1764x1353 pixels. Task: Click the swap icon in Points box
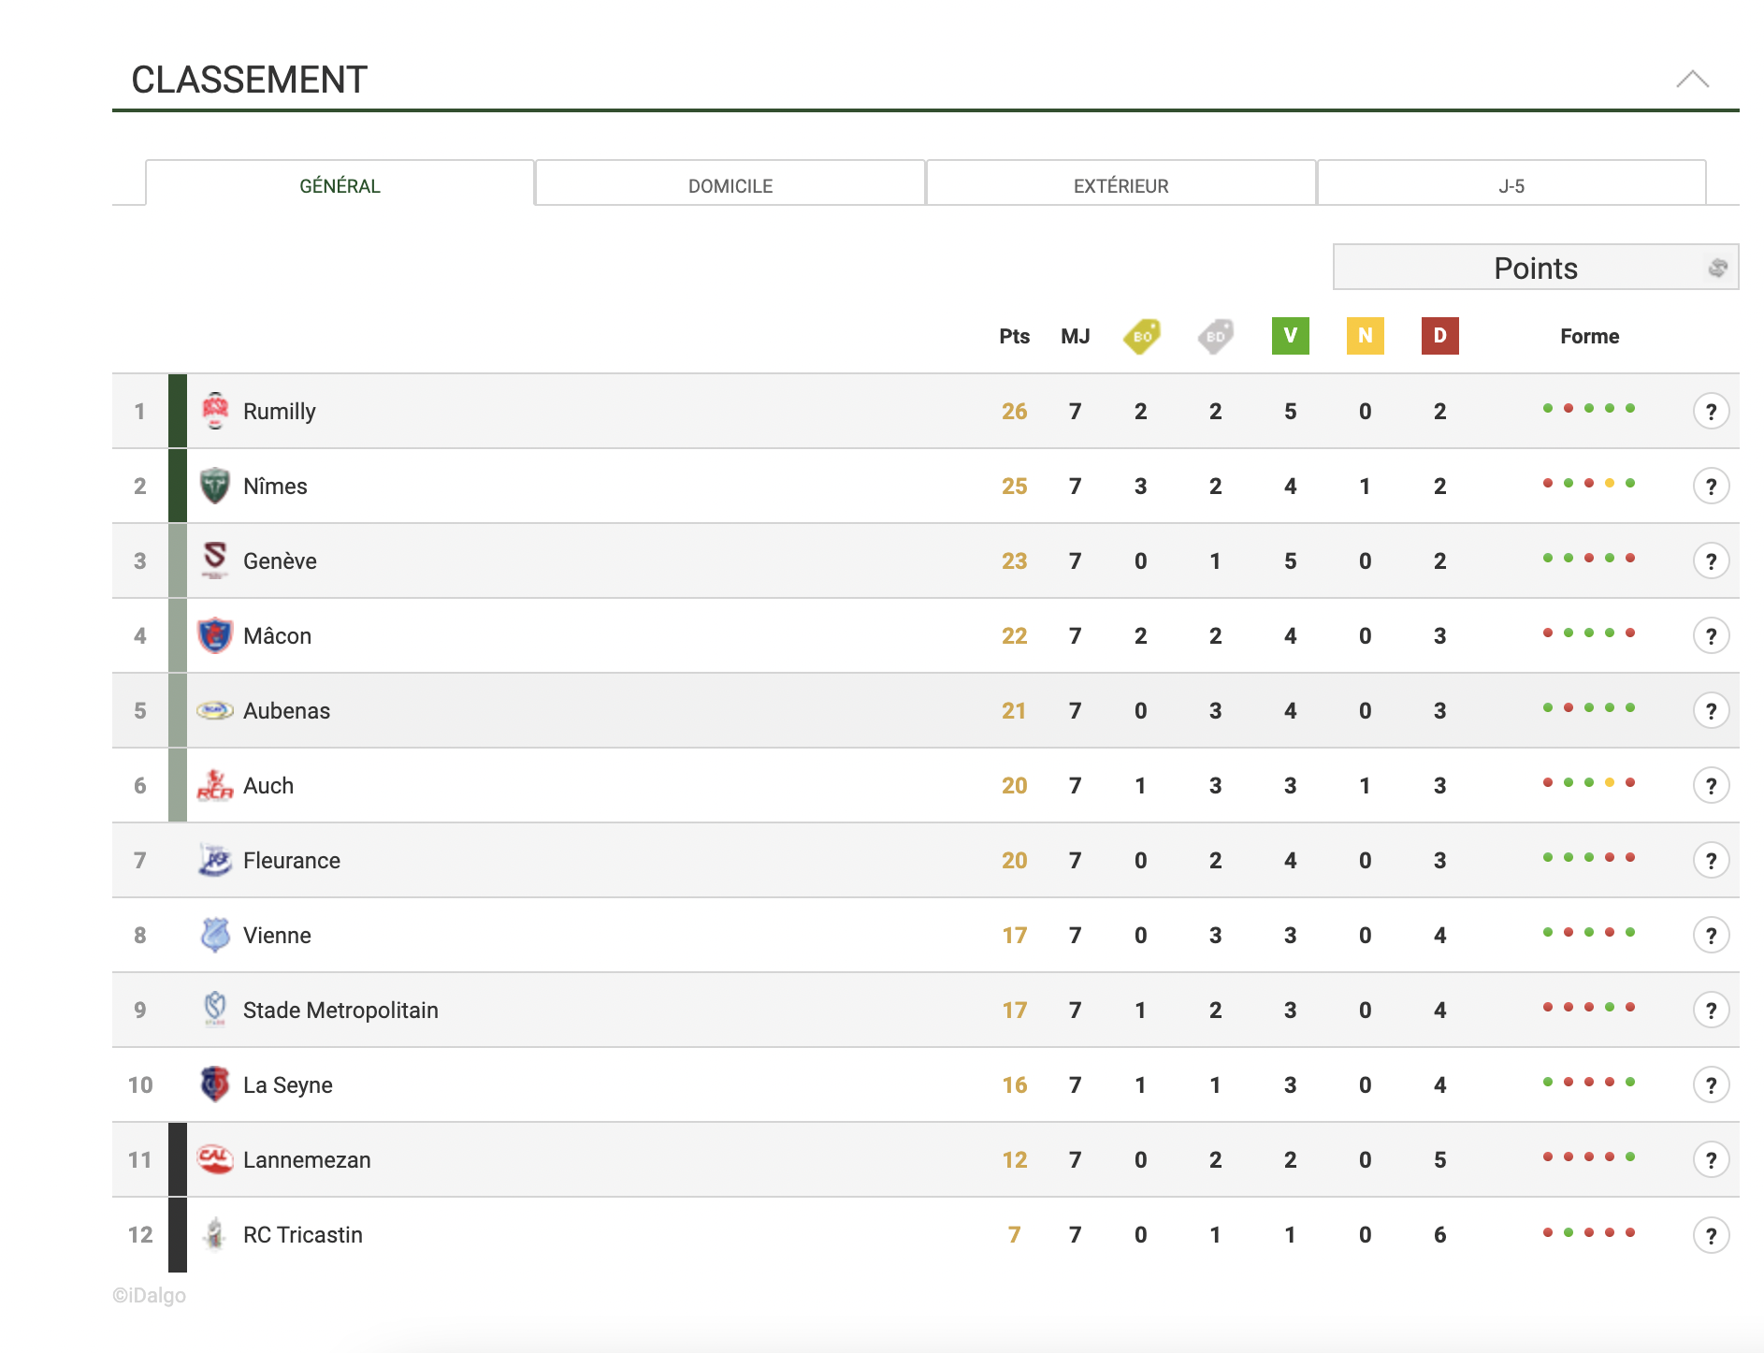coord(1717,268)
